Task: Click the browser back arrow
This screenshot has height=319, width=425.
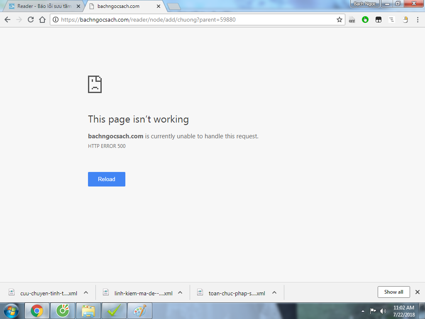Action: 7,20
